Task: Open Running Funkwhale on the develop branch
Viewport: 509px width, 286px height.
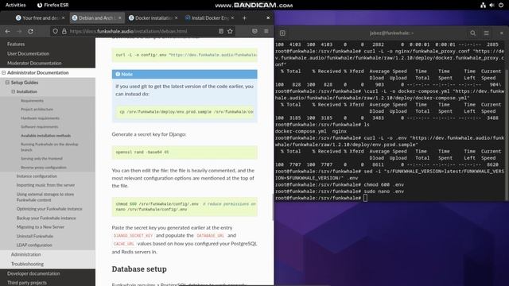Action: tap(49, 147)
